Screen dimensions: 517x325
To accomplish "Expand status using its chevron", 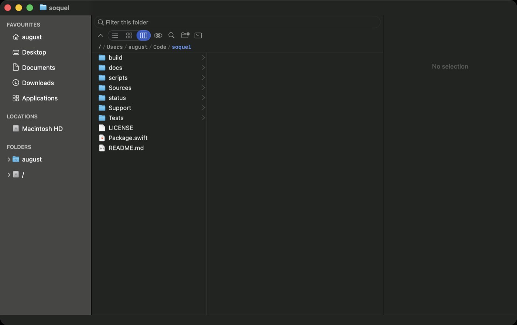I will pyautogui.click(x=203, y=98).
